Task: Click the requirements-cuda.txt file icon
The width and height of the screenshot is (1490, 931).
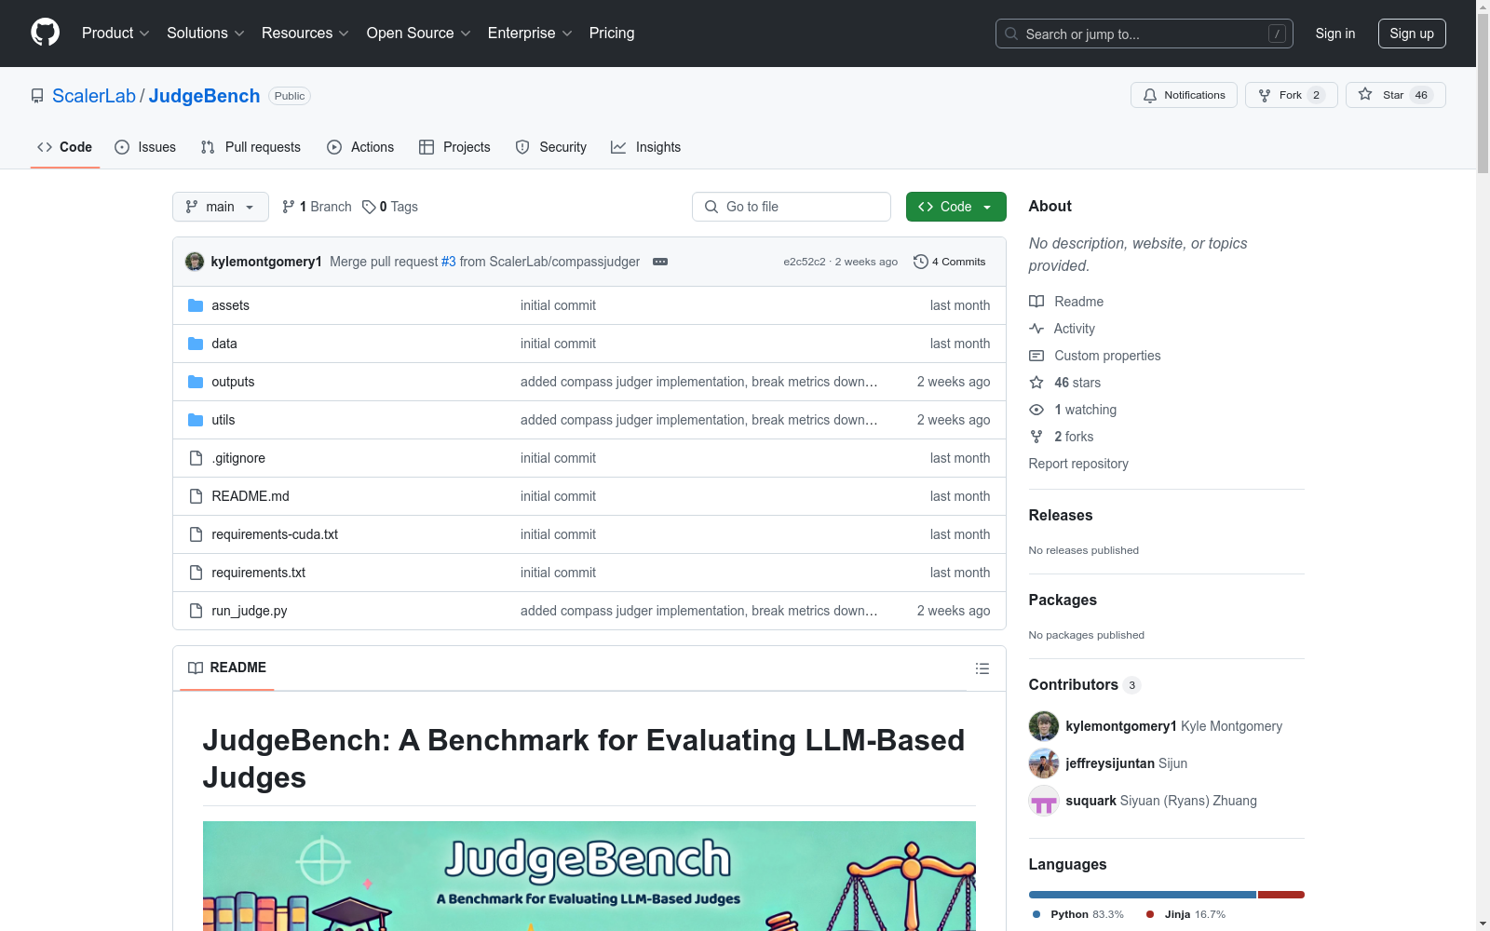Action: click(x=196, y=534)
